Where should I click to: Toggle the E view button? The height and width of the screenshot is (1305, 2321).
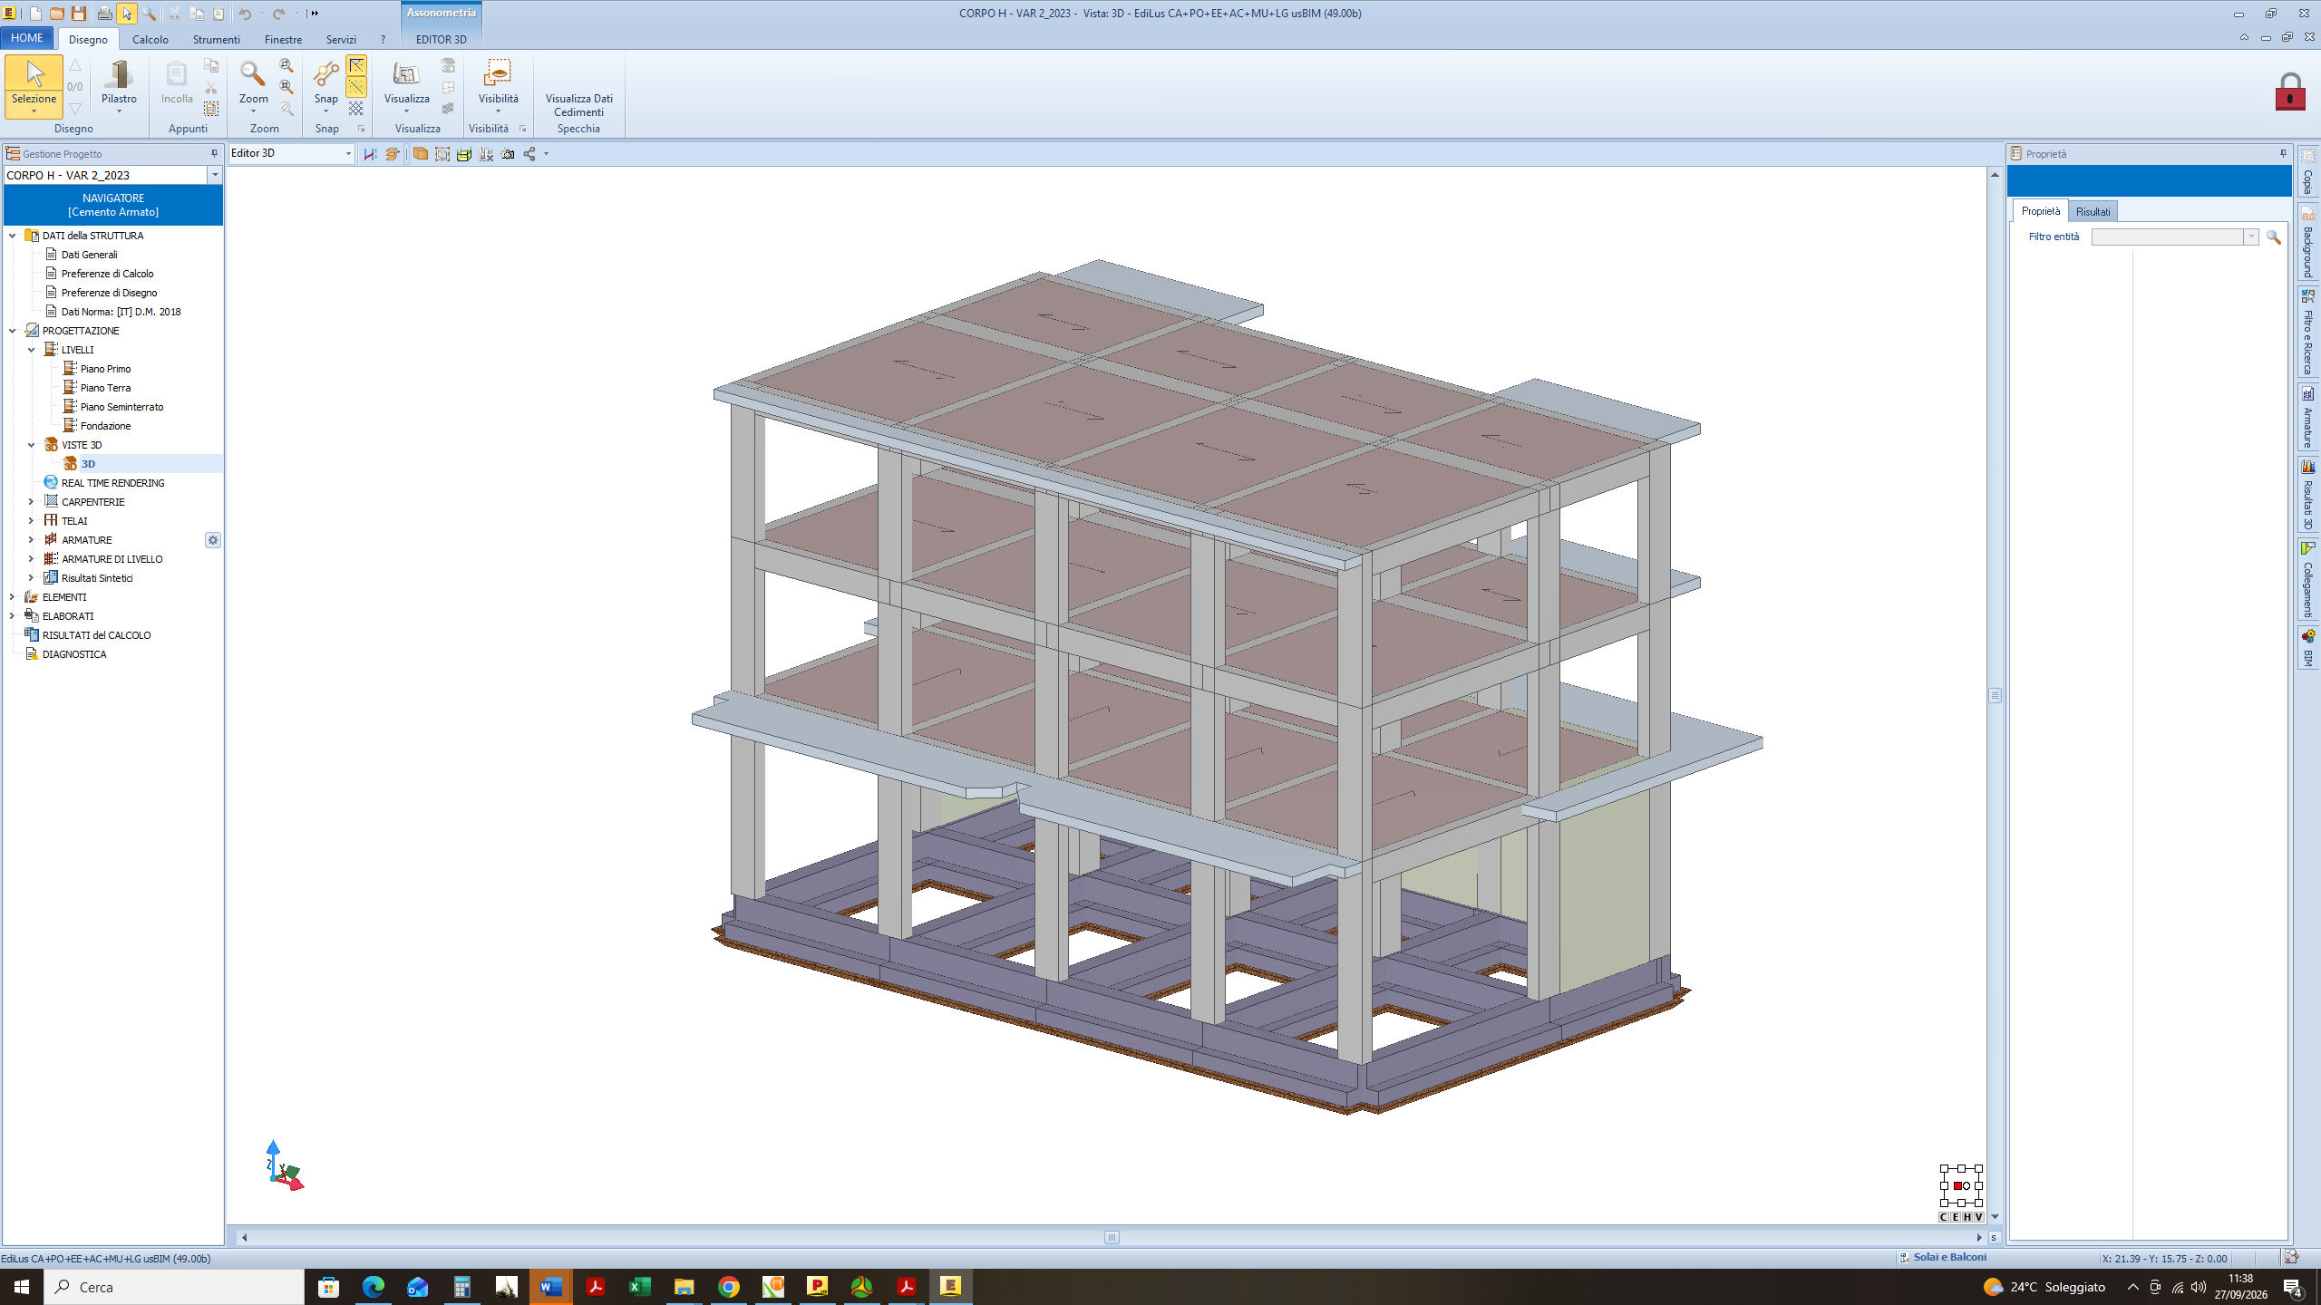(x=1956, y=1217)
